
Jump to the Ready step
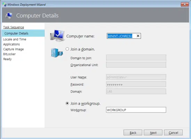coord(7,59)
